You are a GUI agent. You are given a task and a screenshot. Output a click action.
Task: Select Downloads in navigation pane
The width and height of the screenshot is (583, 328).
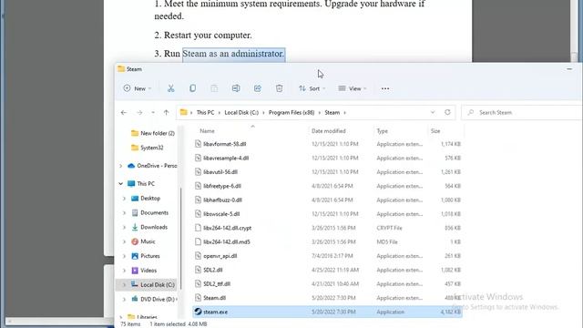(149, 227)
